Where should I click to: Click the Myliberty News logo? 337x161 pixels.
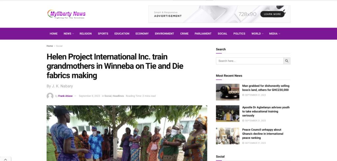click(x=66, y=14)
